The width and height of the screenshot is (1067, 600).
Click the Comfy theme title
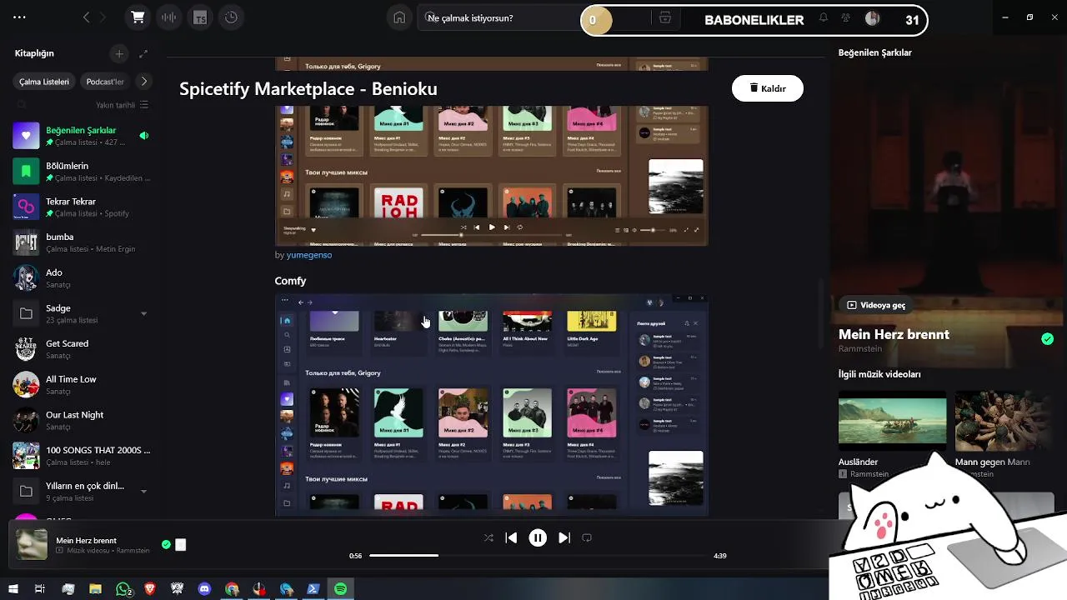(x=291, y=281)
